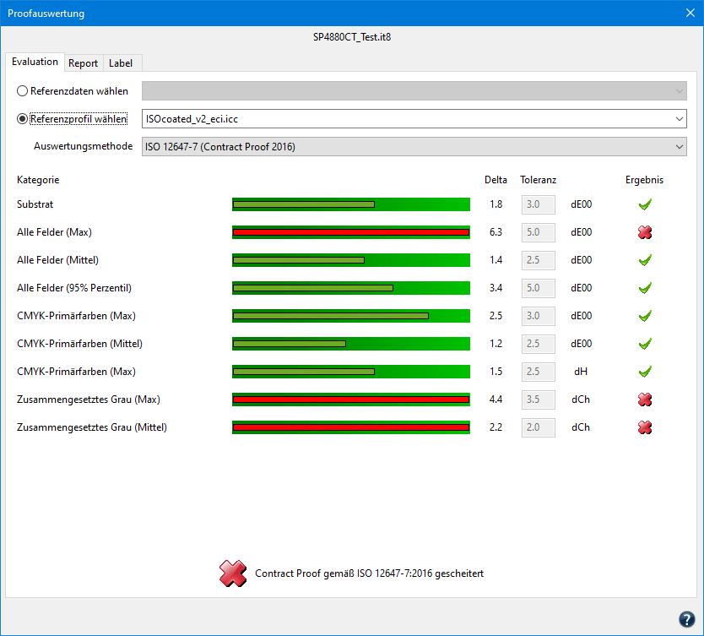Click the Substrat delta progress bar
Viewport: 704px width, 636px height.
[x=350, y=204]
